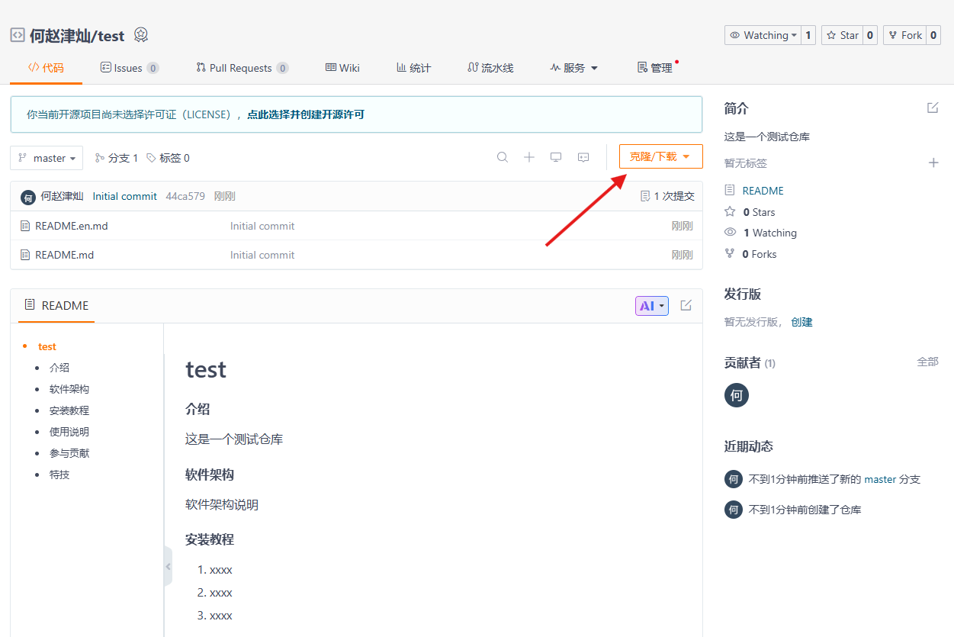Click the avatar beside 不到1分钟前创建了仓库
Screen dimensions: 954x637
pyautogui.click(x=734, y=510)
